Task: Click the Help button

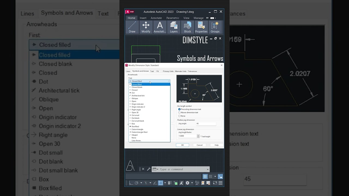Action: [x=216, y=145]
